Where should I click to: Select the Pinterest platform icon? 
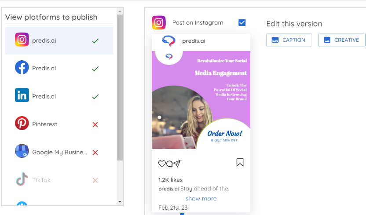(x=22, y=123)
